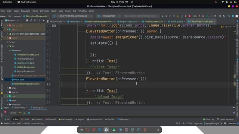Open Project view type dropdown
The image size is (239, 134).
click(12, 20)
